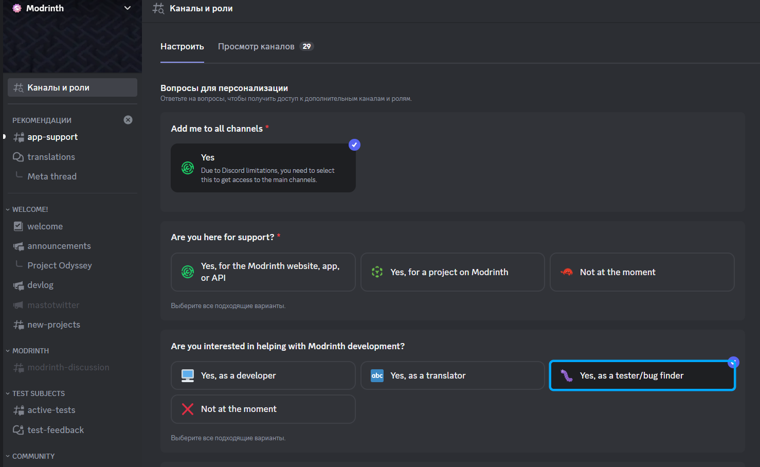Viewport: 760px width, 467px height.
Task: Dismiss recommendations with the X button
Action: [128, 120]
